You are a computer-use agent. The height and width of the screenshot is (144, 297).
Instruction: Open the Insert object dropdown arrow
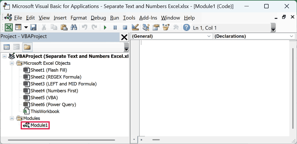click(26, 28)
